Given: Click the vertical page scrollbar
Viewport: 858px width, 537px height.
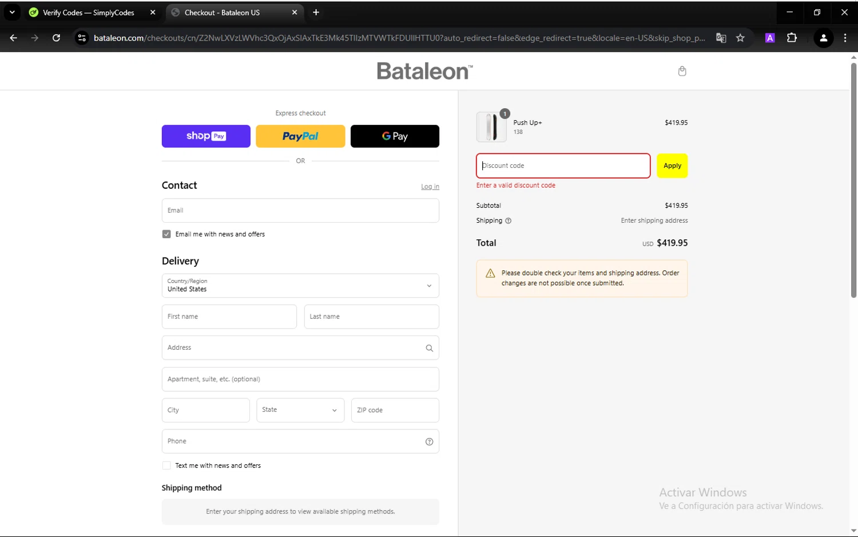Looking at the screenshot, I should [x=853, y=180].
